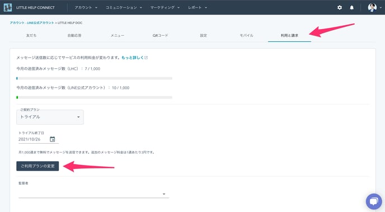385x212 pixels.
Task: Open the レポート menu
Action: click(198, 7)
